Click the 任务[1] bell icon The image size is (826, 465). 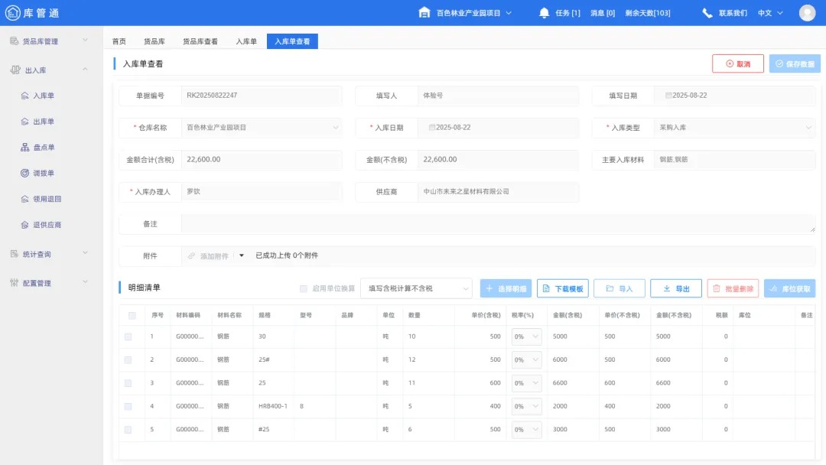click(543, 12)
